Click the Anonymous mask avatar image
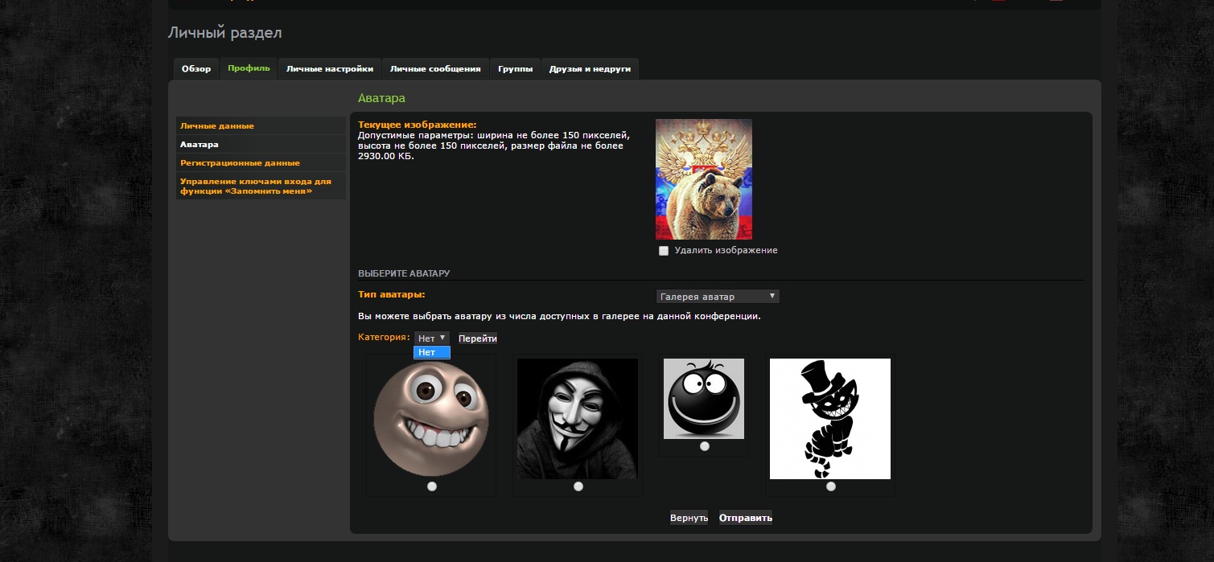 577,418
